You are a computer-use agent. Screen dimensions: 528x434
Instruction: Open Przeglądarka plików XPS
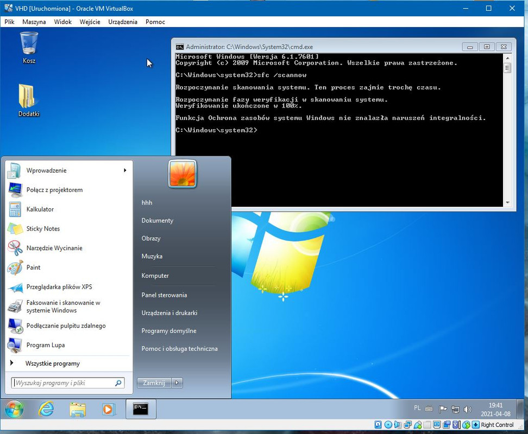(x=67, y=287)
